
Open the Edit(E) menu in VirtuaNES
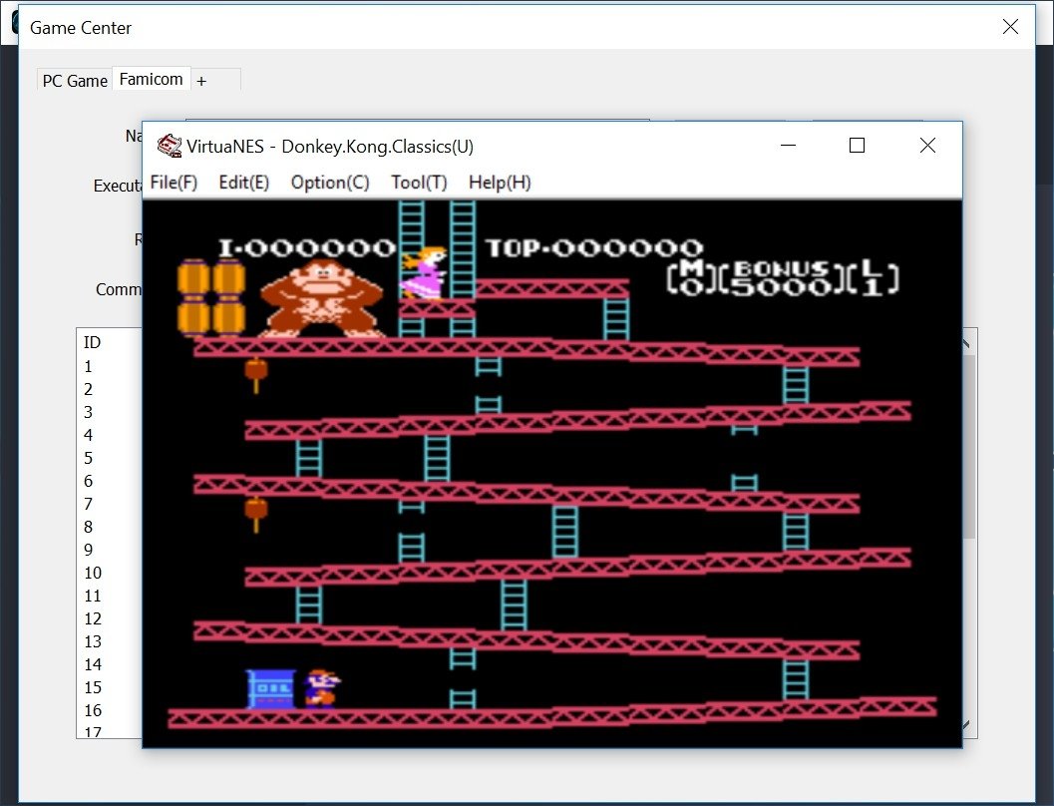[244, 183]
